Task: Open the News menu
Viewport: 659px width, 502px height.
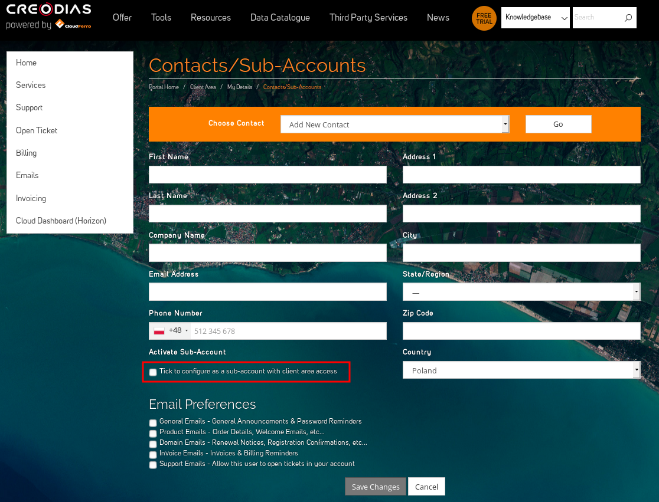Action: tap(438, 18)
